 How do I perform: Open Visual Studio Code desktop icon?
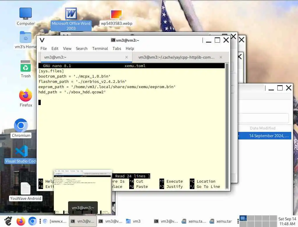pos(21,155)
